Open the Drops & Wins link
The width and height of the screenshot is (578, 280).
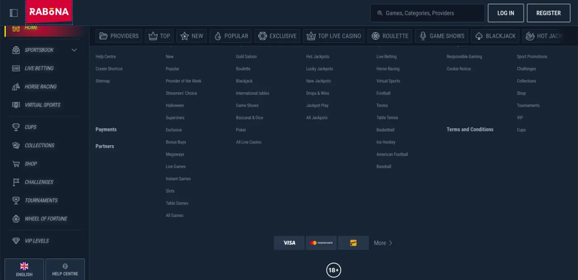coord(318,93)
